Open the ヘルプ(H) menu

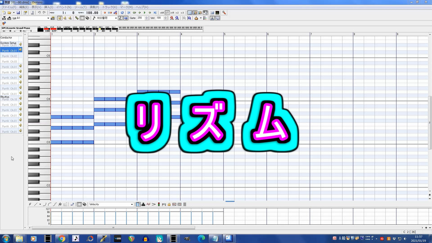click(142, 7)
